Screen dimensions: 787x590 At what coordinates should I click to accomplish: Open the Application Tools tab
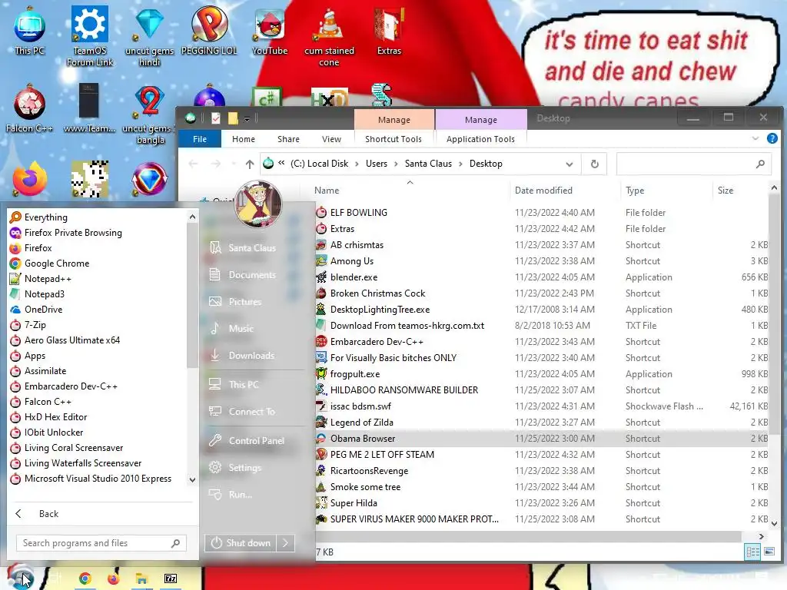pyautogui.click(x=481, y=139)
